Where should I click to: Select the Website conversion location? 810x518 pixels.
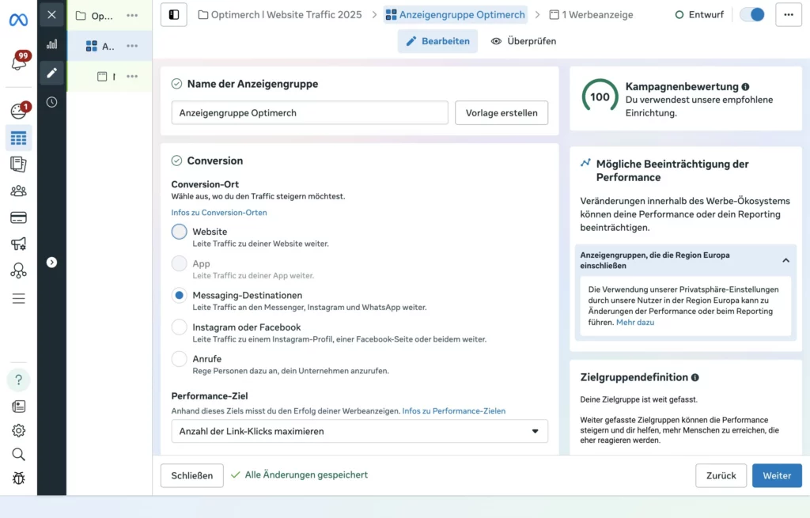[x=180, y=232]
